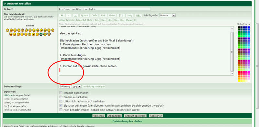Image resolution: width=259 pixels, height=127 pixels.
Task: Insert the wink smiley
Action: click(15, 30)
